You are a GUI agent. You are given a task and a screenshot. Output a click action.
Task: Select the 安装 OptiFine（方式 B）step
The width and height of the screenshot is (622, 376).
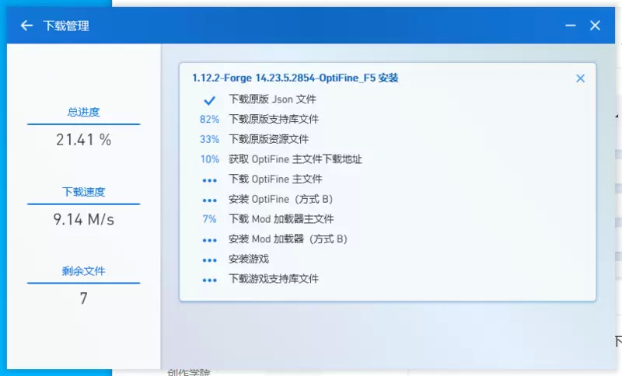point(282,199)
